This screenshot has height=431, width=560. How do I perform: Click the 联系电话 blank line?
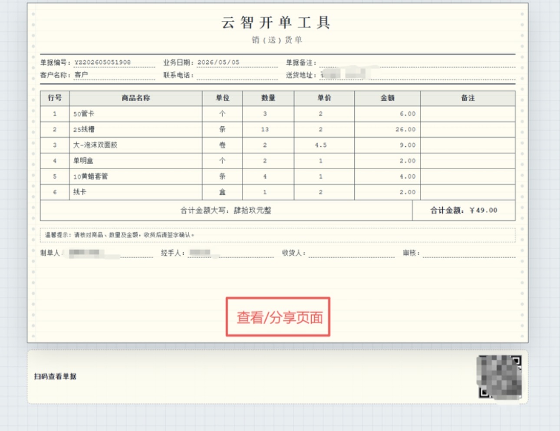[237, 76]
